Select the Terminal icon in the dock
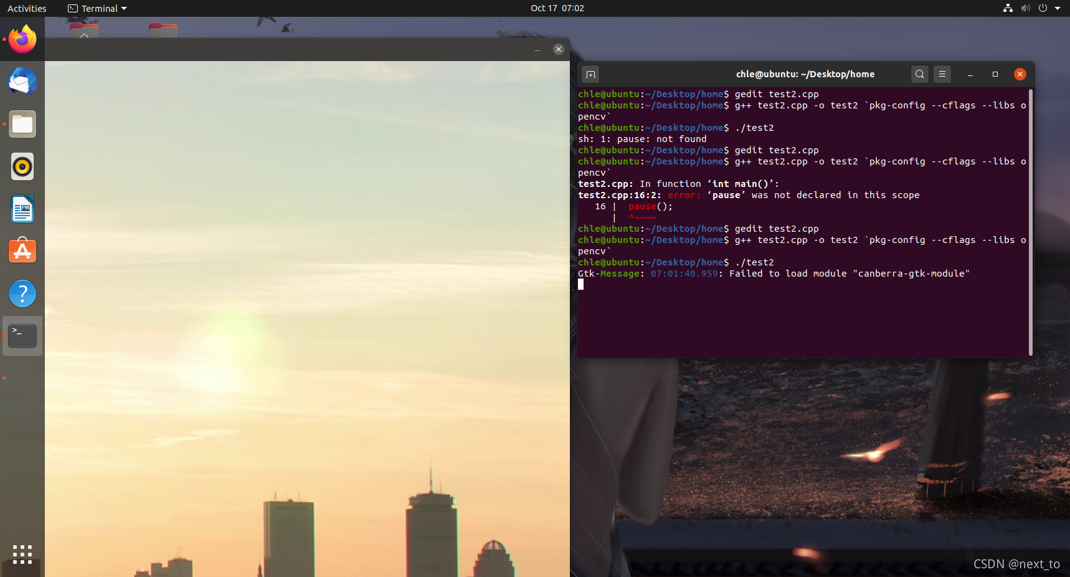Image resolution: width=1070 pixels, height=577 pixels. pos(22,336)
